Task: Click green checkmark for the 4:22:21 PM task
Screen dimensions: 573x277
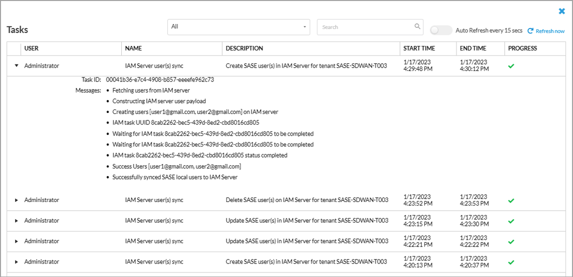Action: 511,241
